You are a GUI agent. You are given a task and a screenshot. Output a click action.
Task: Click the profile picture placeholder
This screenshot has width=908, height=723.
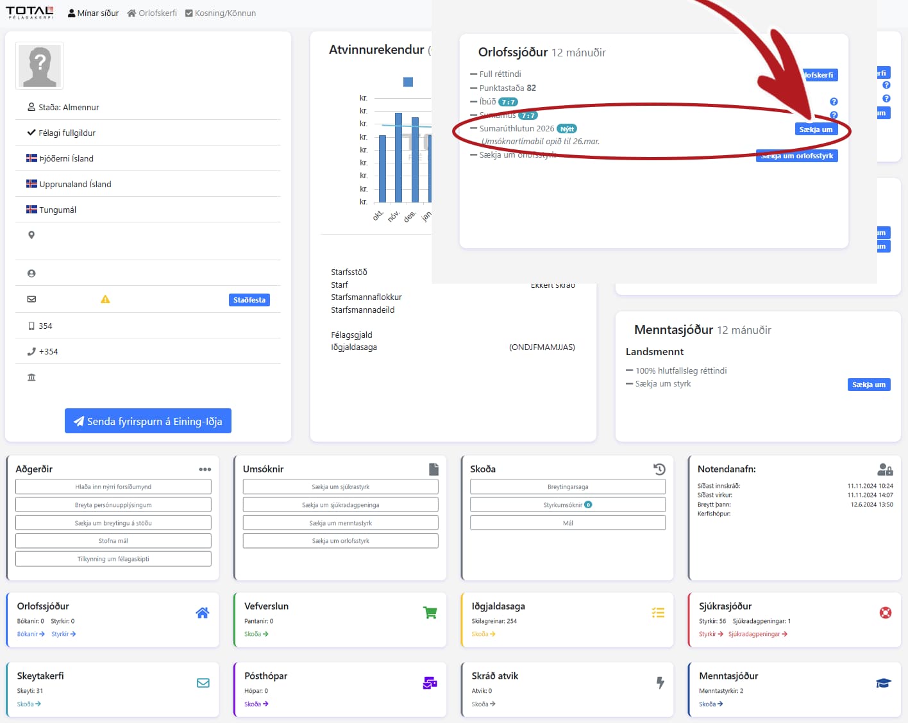(40, 66)
